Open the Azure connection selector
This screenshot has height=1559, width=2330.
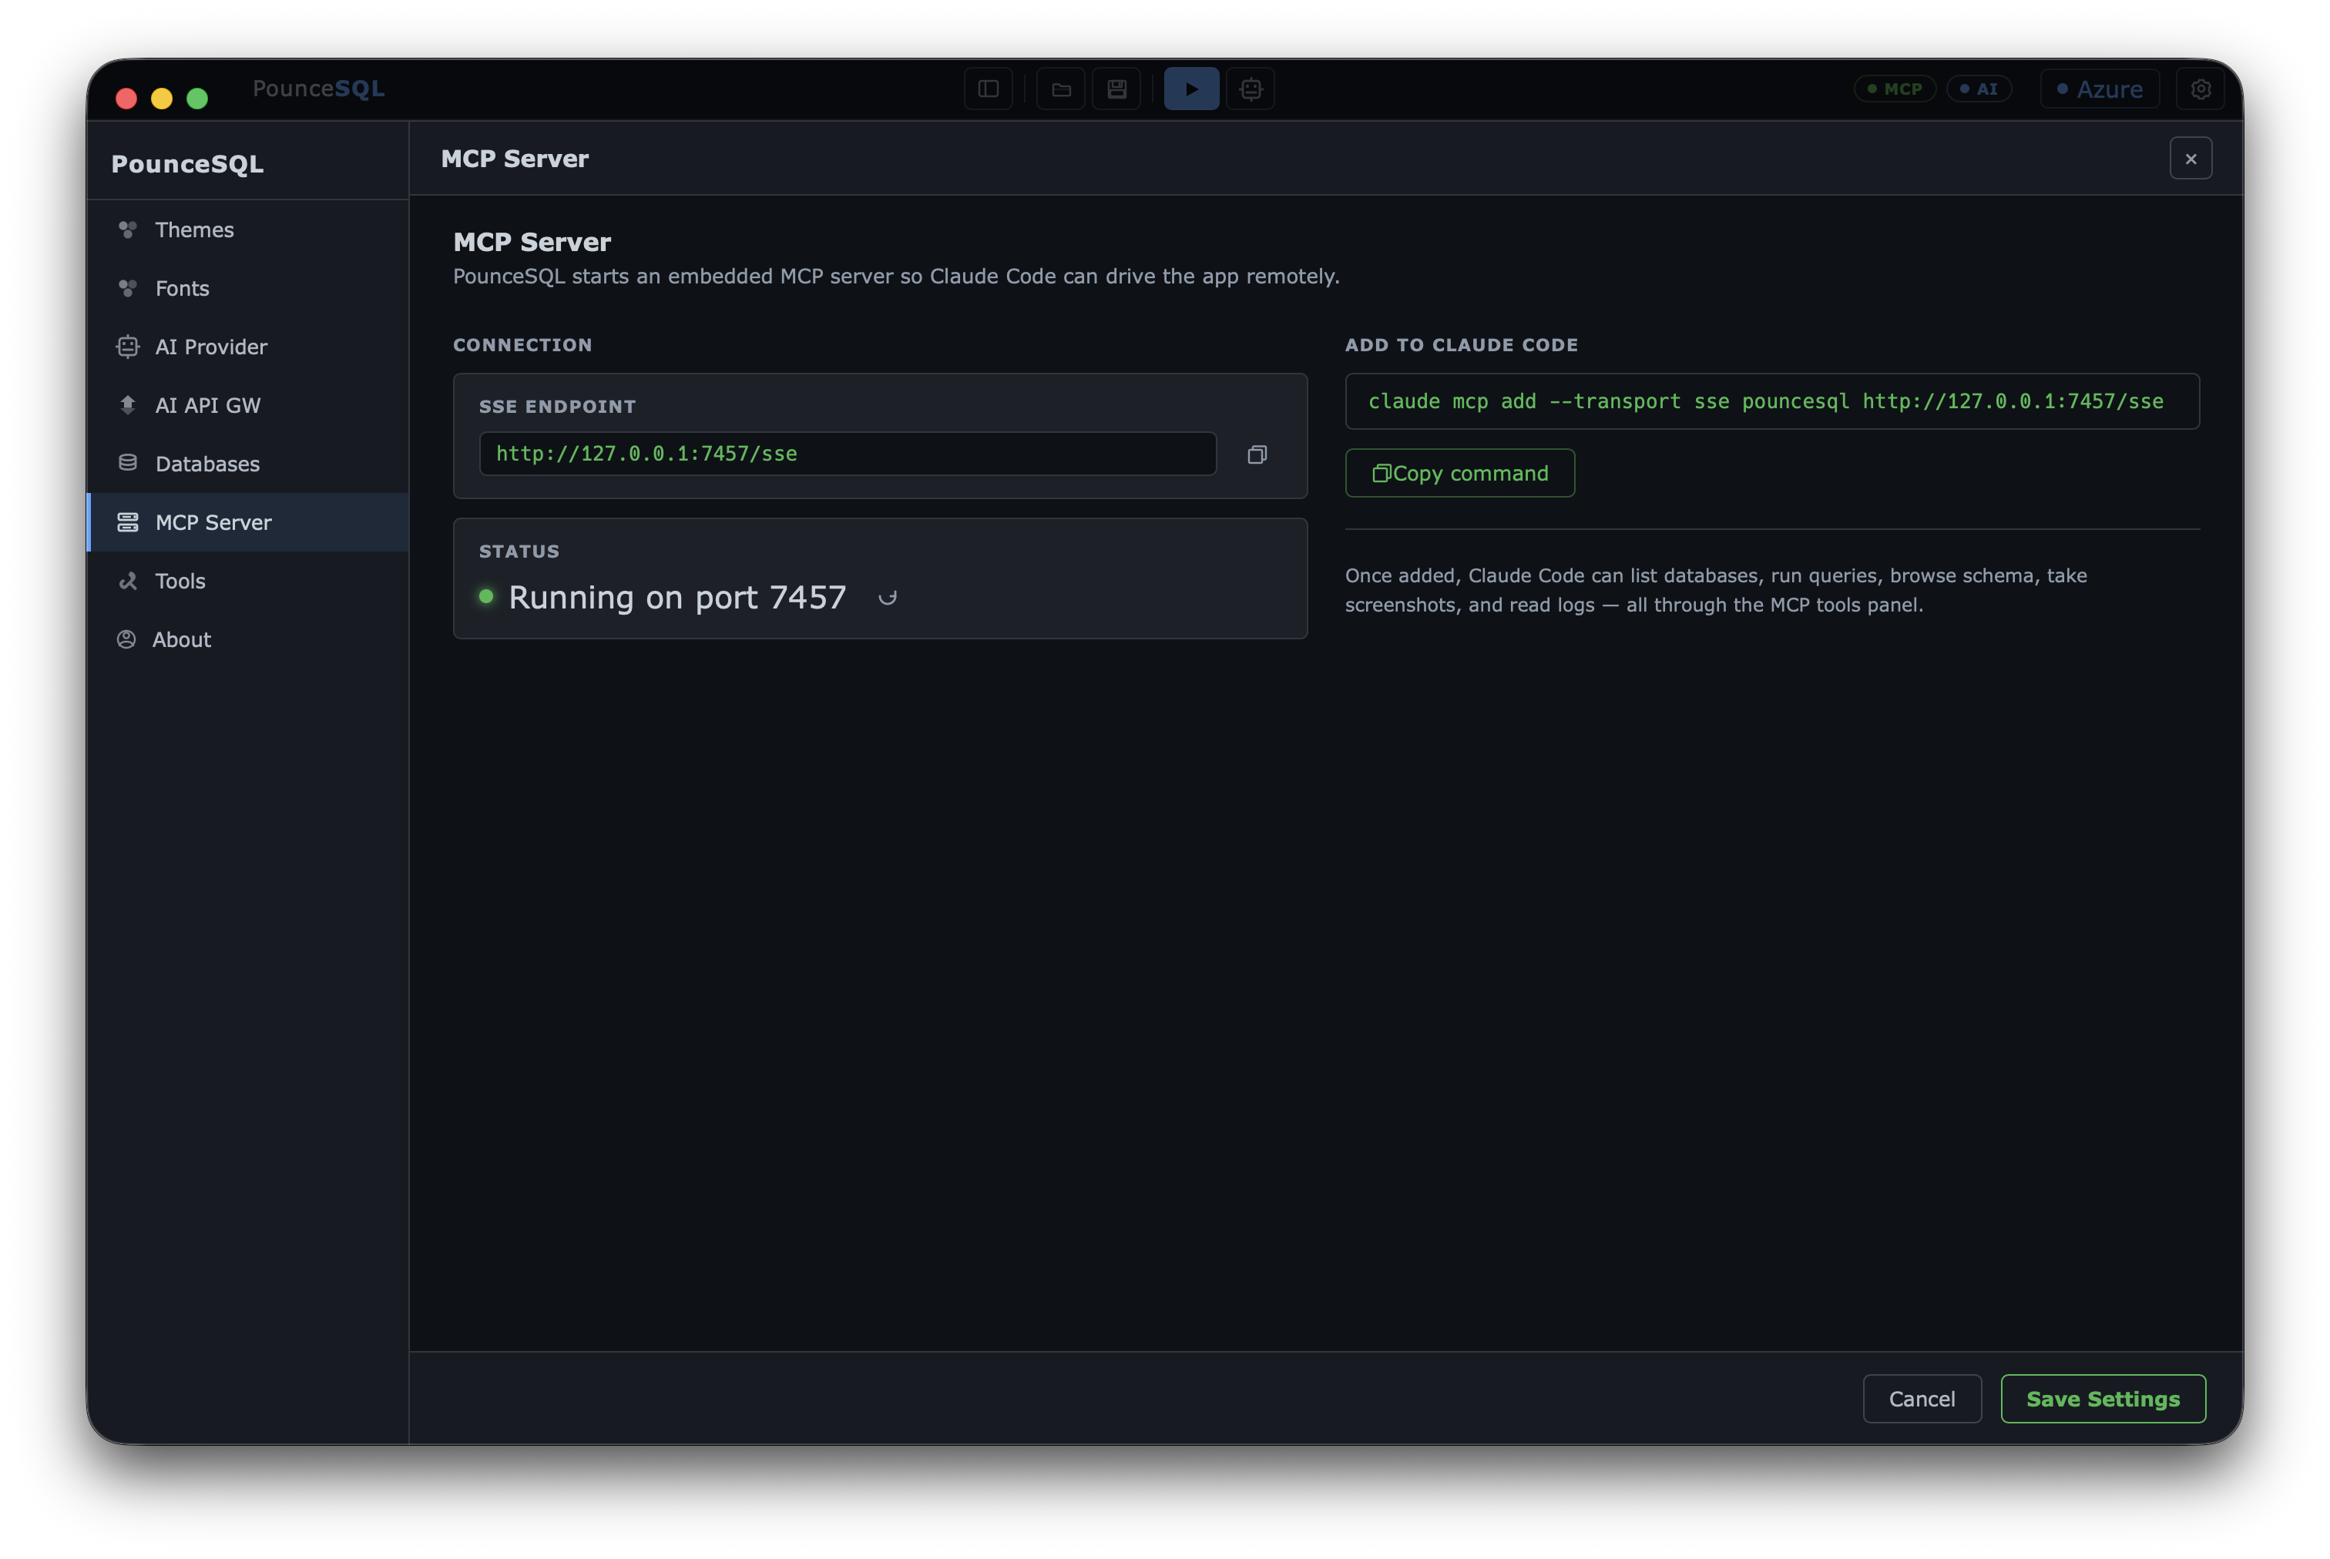(2100, 89)
